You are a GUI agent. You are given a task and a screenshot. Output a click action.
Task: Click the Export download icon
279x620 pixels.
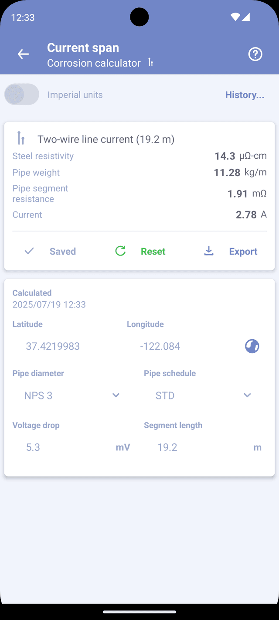[x=209, y=251]
